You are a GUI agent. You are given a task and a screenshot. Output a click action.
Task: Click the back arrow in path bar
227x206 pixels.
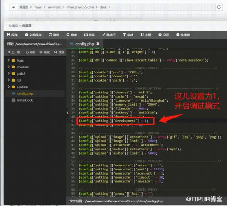(14, 7)
